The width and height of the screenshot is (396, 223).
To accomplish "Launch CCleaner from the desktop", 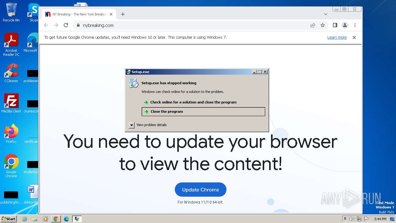I will 11,73.
